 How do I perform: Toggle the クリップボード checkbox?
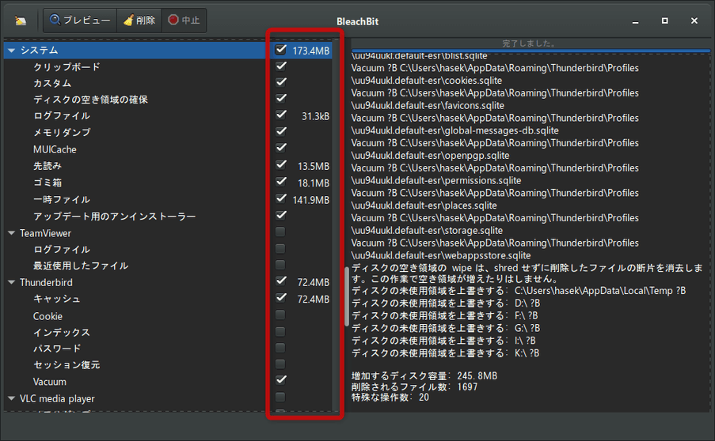coord(281,66)
